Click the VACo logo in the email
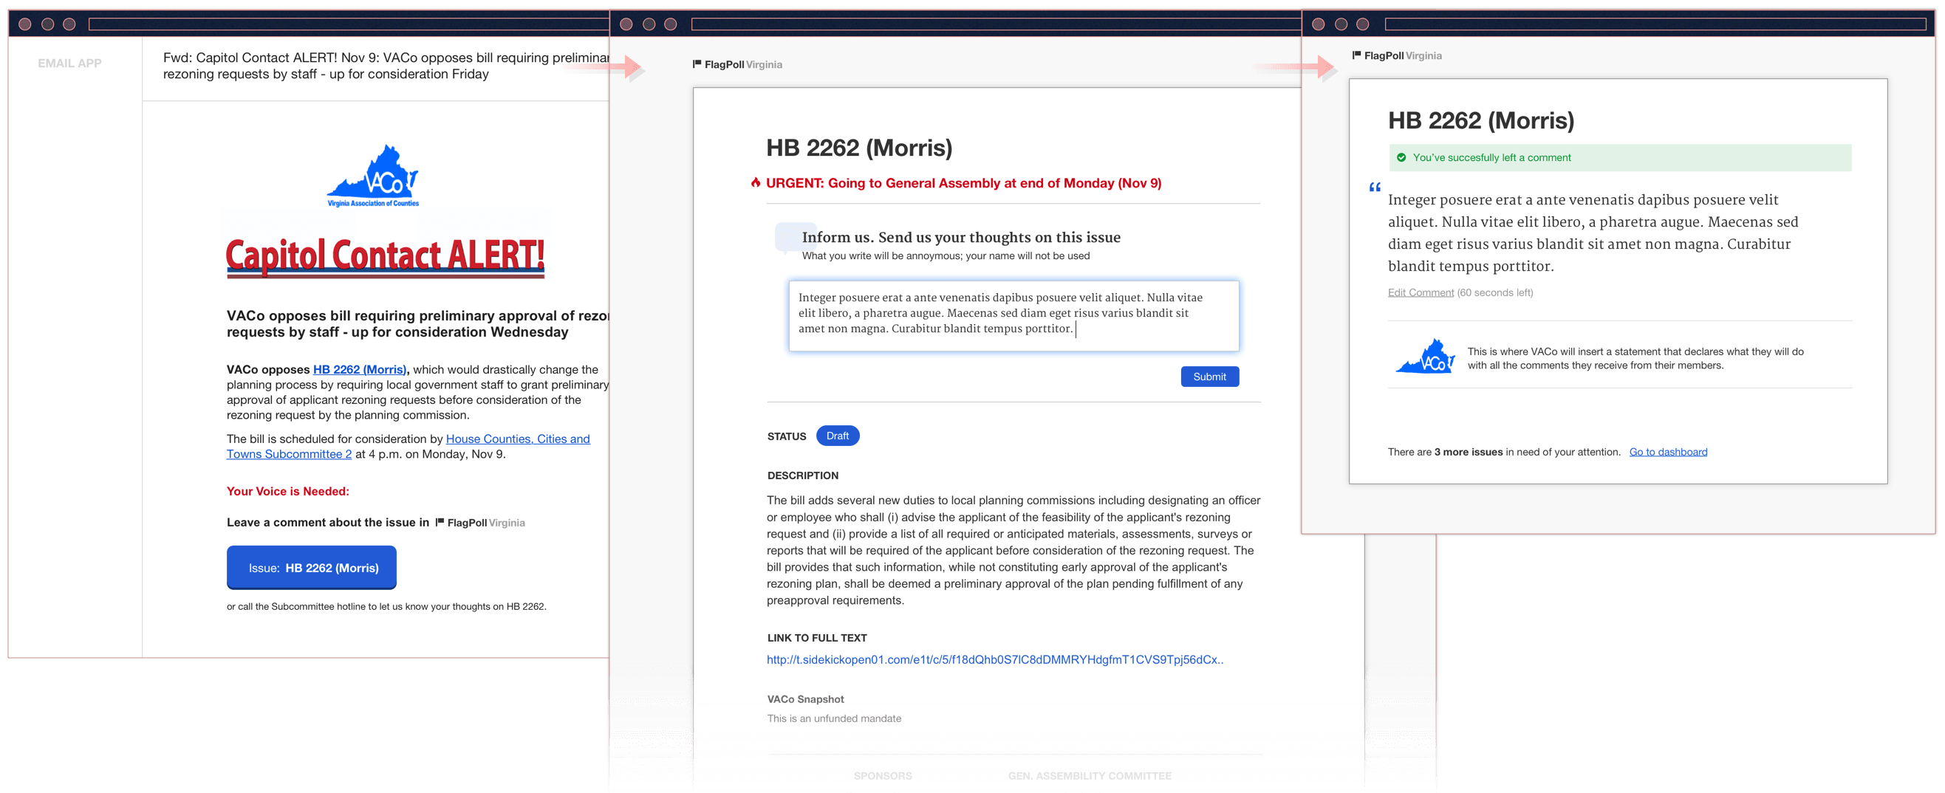This screenshot has height=793, width=1945. (373, 175)
